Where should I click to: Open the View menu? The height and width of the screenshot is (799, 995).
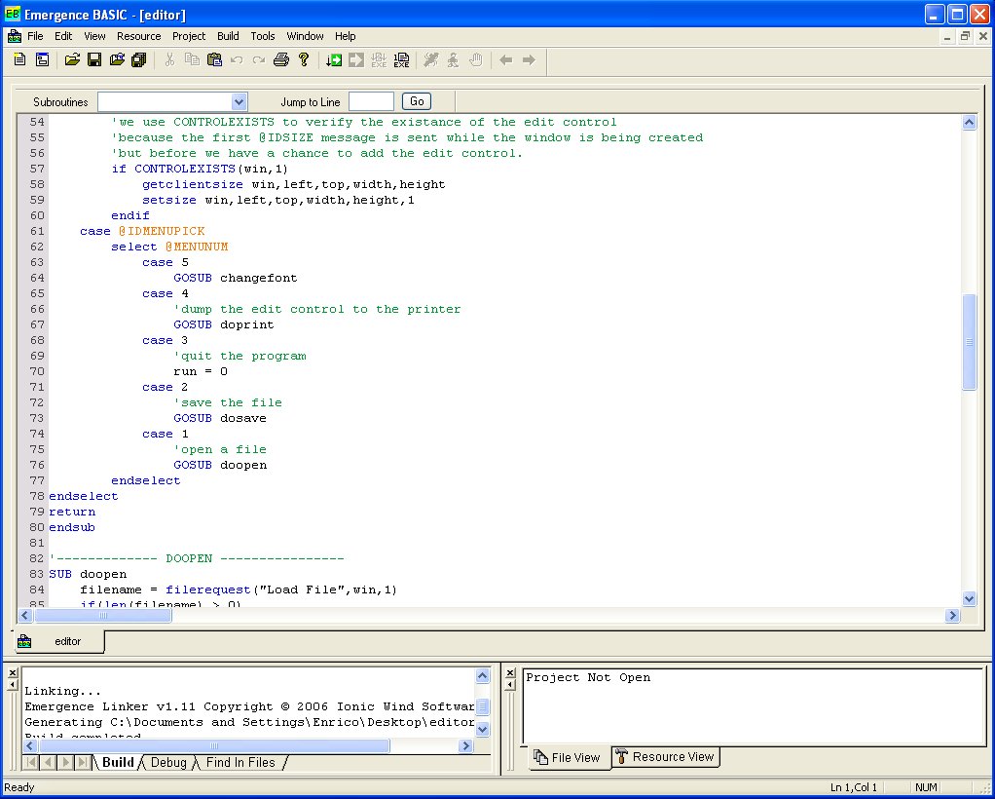94,36
